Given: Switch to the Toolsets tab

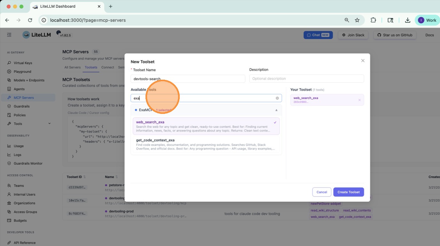Looking at the screenshot, I should pos(91,67).
